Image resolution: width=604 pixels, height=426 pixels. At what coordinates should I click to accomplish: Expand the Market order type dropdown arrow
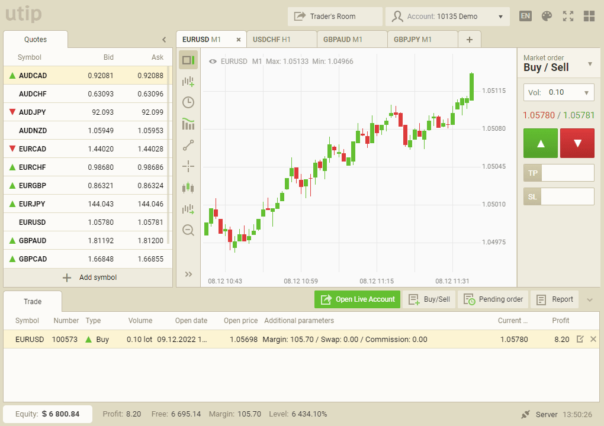[x=590, y=64]
